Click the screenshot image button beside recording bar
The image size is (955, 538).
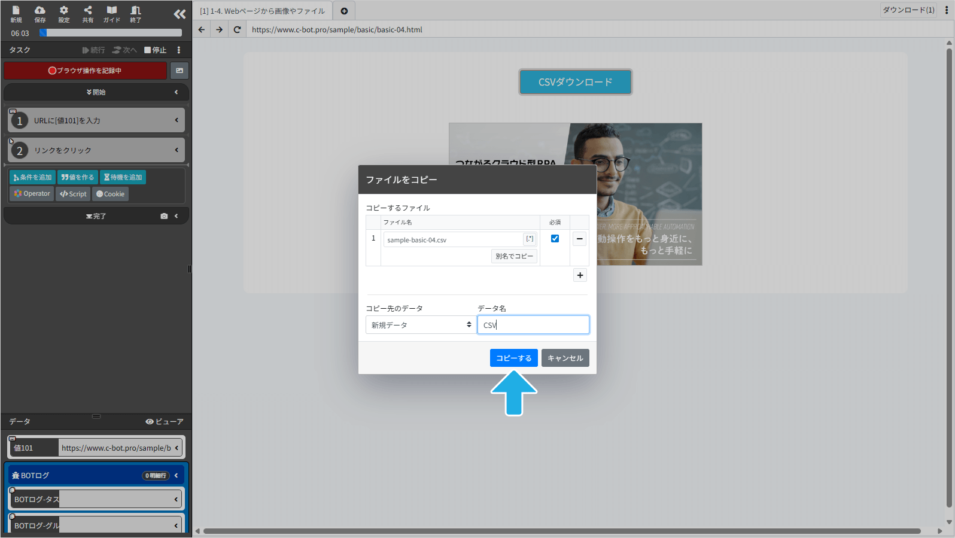[x=180, y=71]
